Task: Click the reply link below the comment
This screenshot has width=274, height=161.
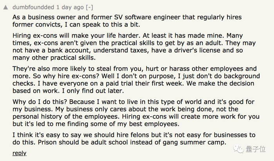Action: 19,153
